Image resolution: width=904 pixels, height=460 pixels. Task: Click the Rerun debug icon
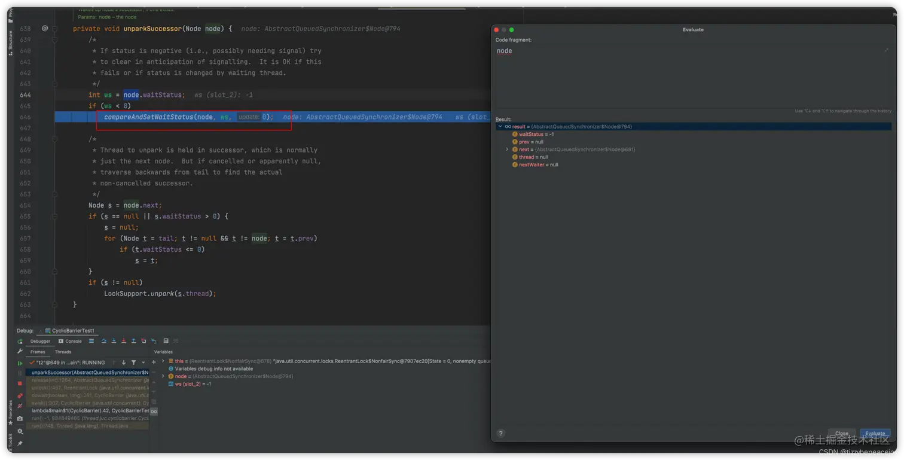tap(20, 342)
